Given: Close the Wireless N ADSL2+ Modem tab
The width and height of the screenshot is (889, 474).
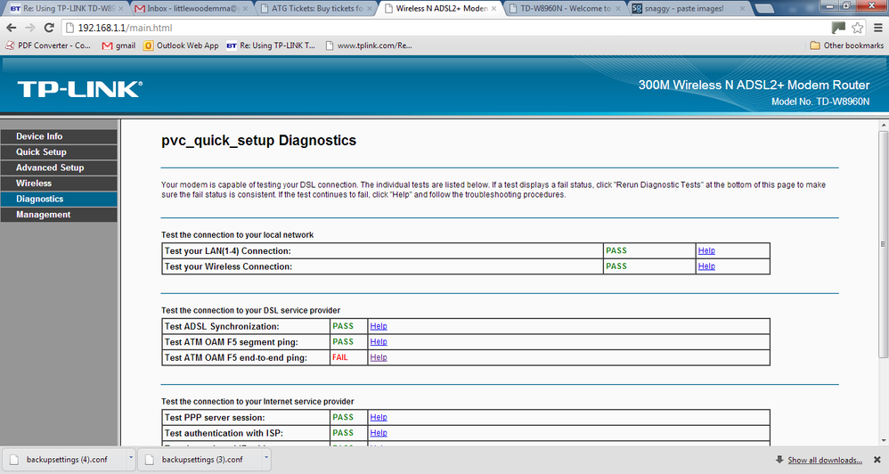Looking at the screenshot, I should coord(493,9).
